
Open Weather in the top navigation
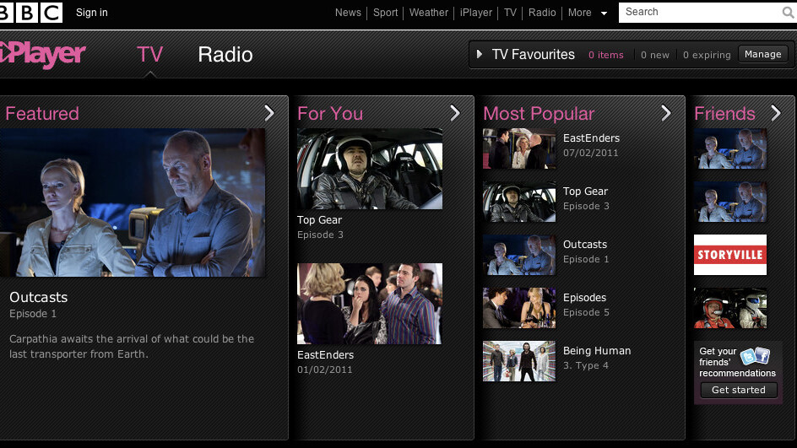(429, 13)
